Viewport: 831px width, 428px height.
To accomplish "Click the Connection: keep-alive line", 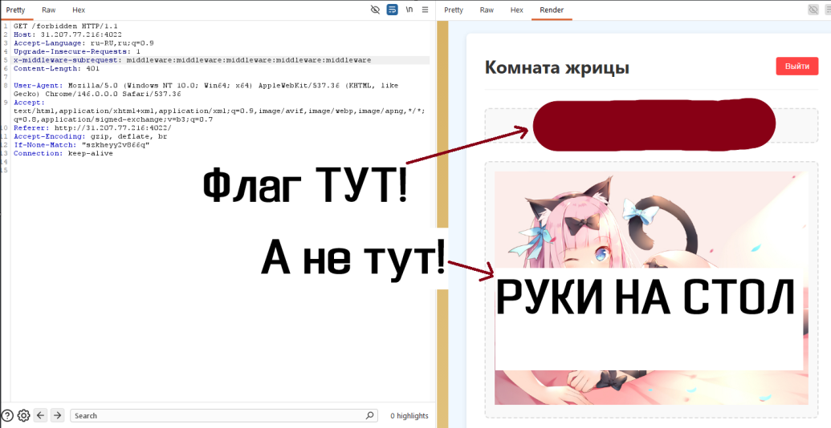I will click(63, 153).
